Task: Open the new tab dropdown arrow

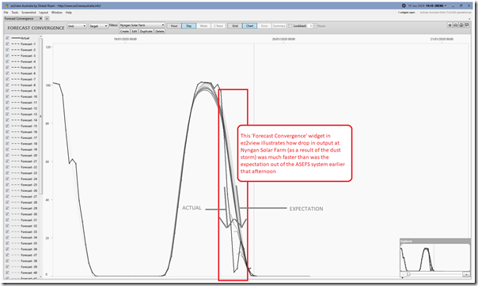Action: pyautogui.click(x=47, y=18)
